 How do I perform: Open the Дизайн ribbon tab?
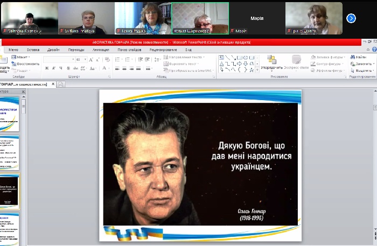[53, 50]
